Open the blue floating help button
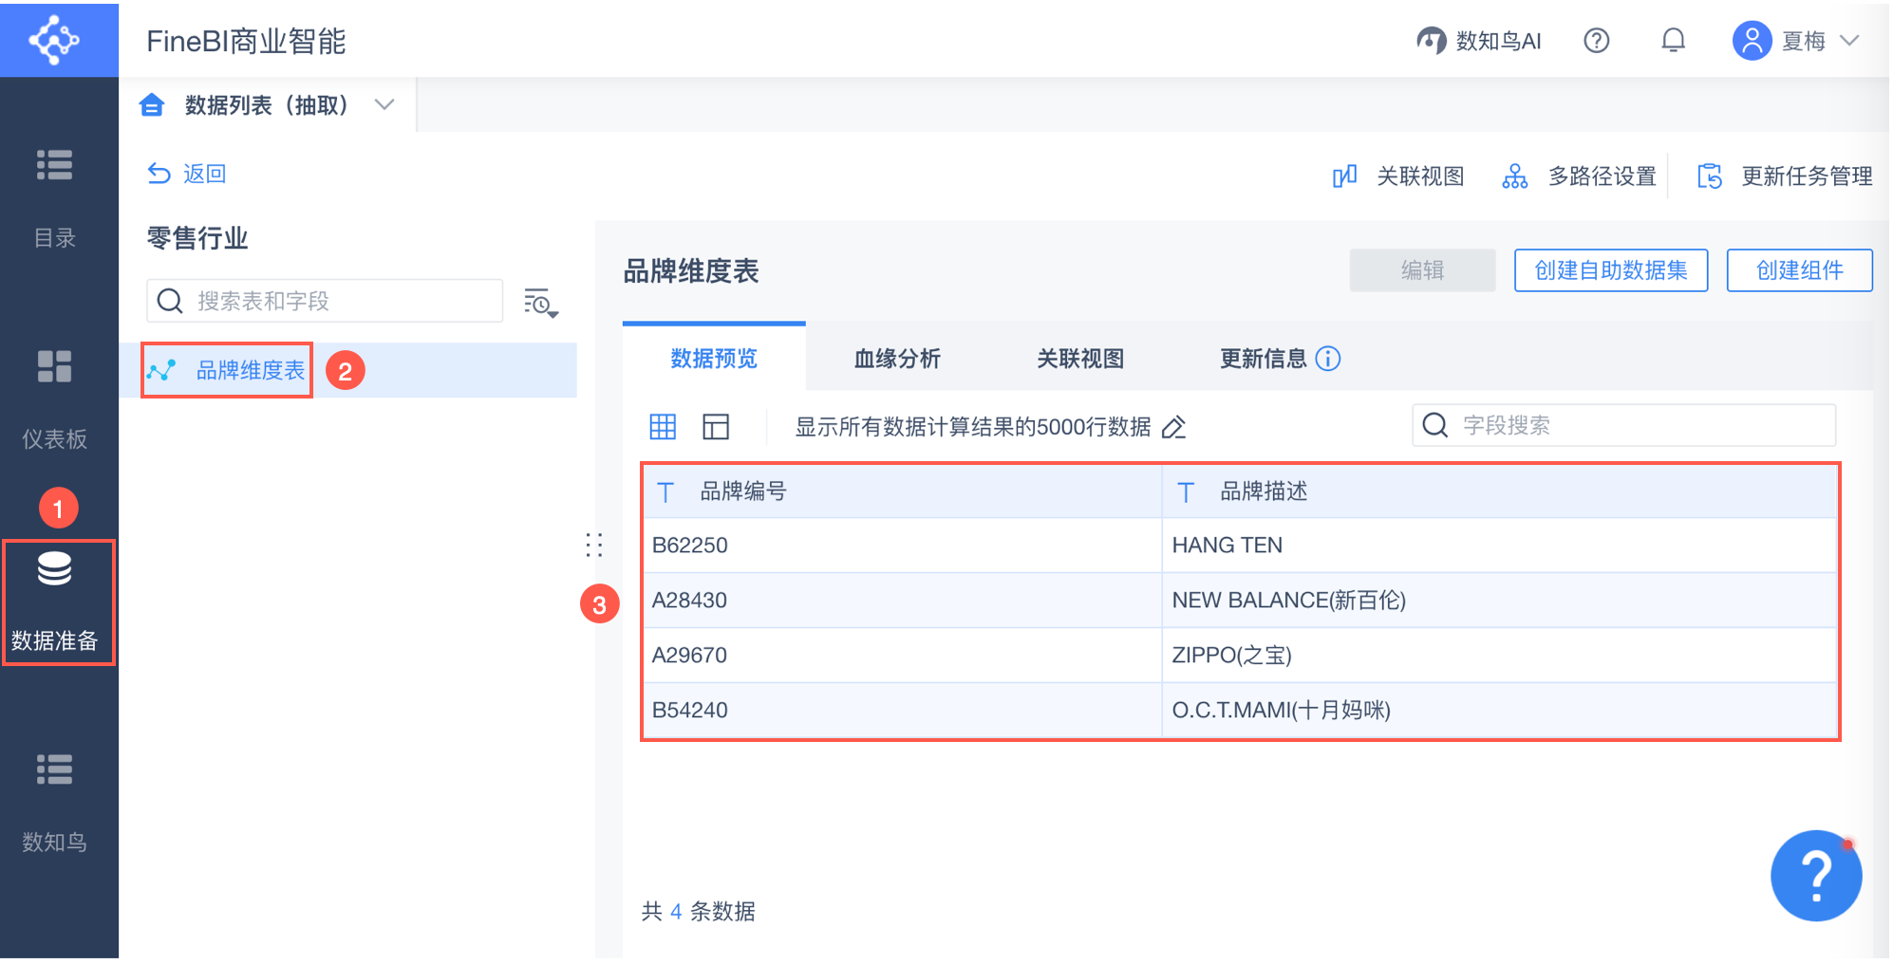1893x964 pixels. tap(1815, 876)
